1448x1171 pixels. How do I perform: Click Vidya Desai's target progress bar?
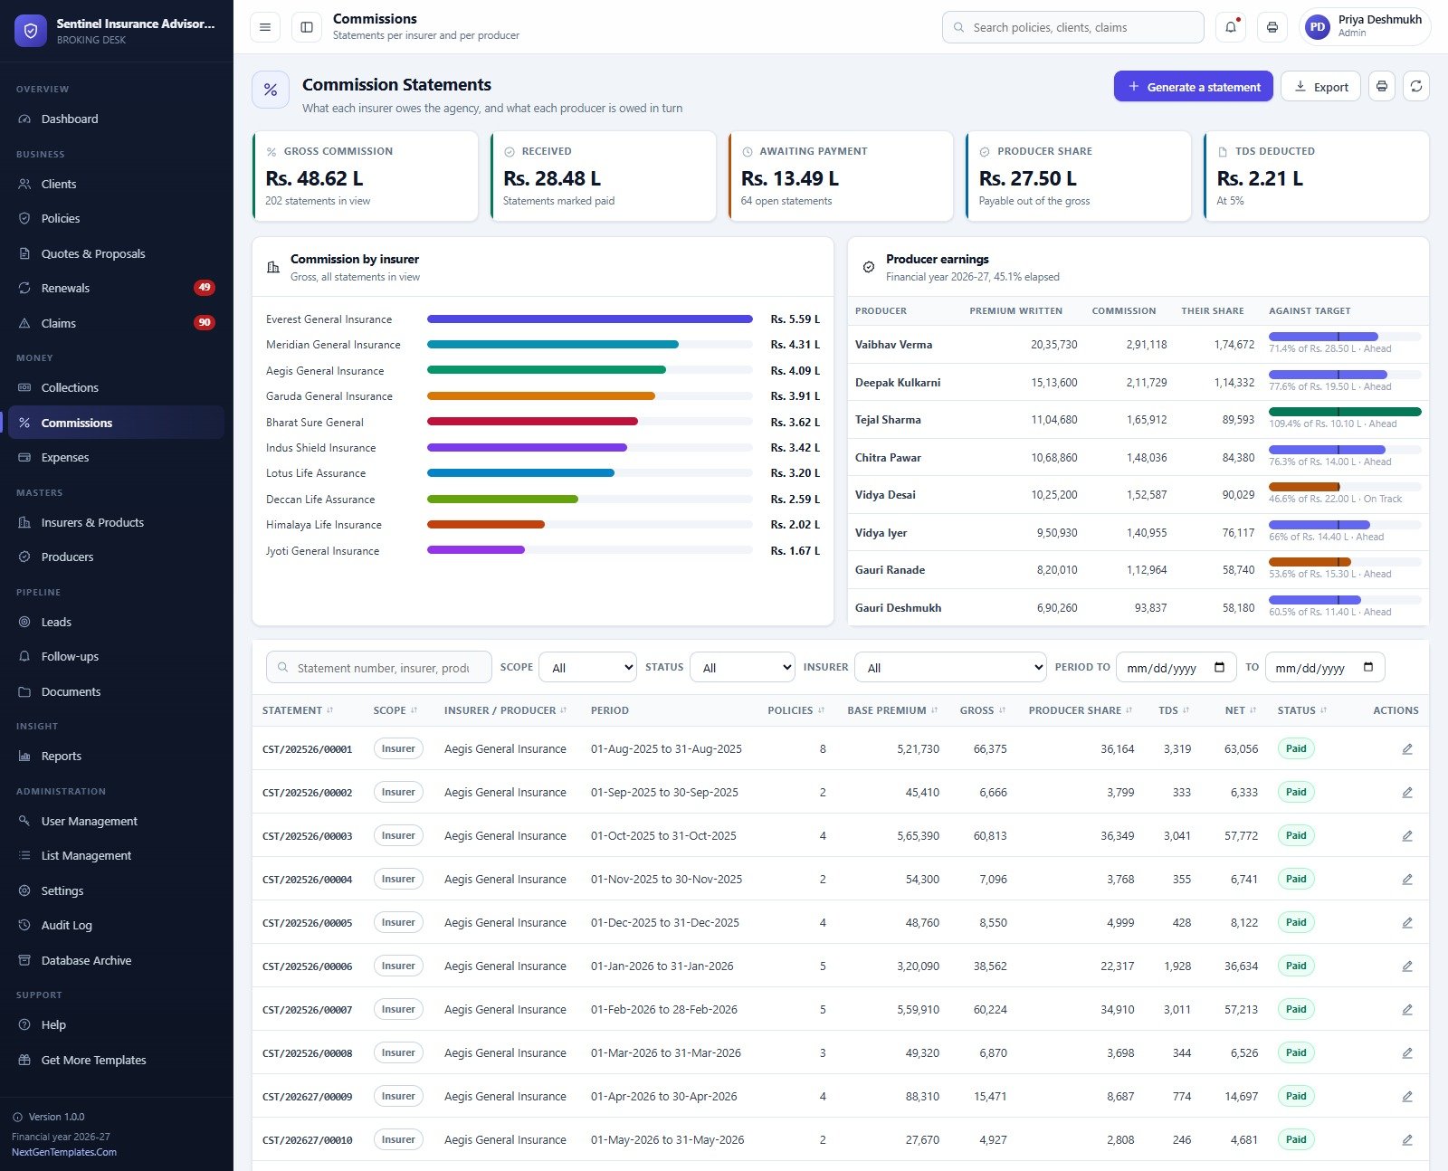coord(1345,487)
